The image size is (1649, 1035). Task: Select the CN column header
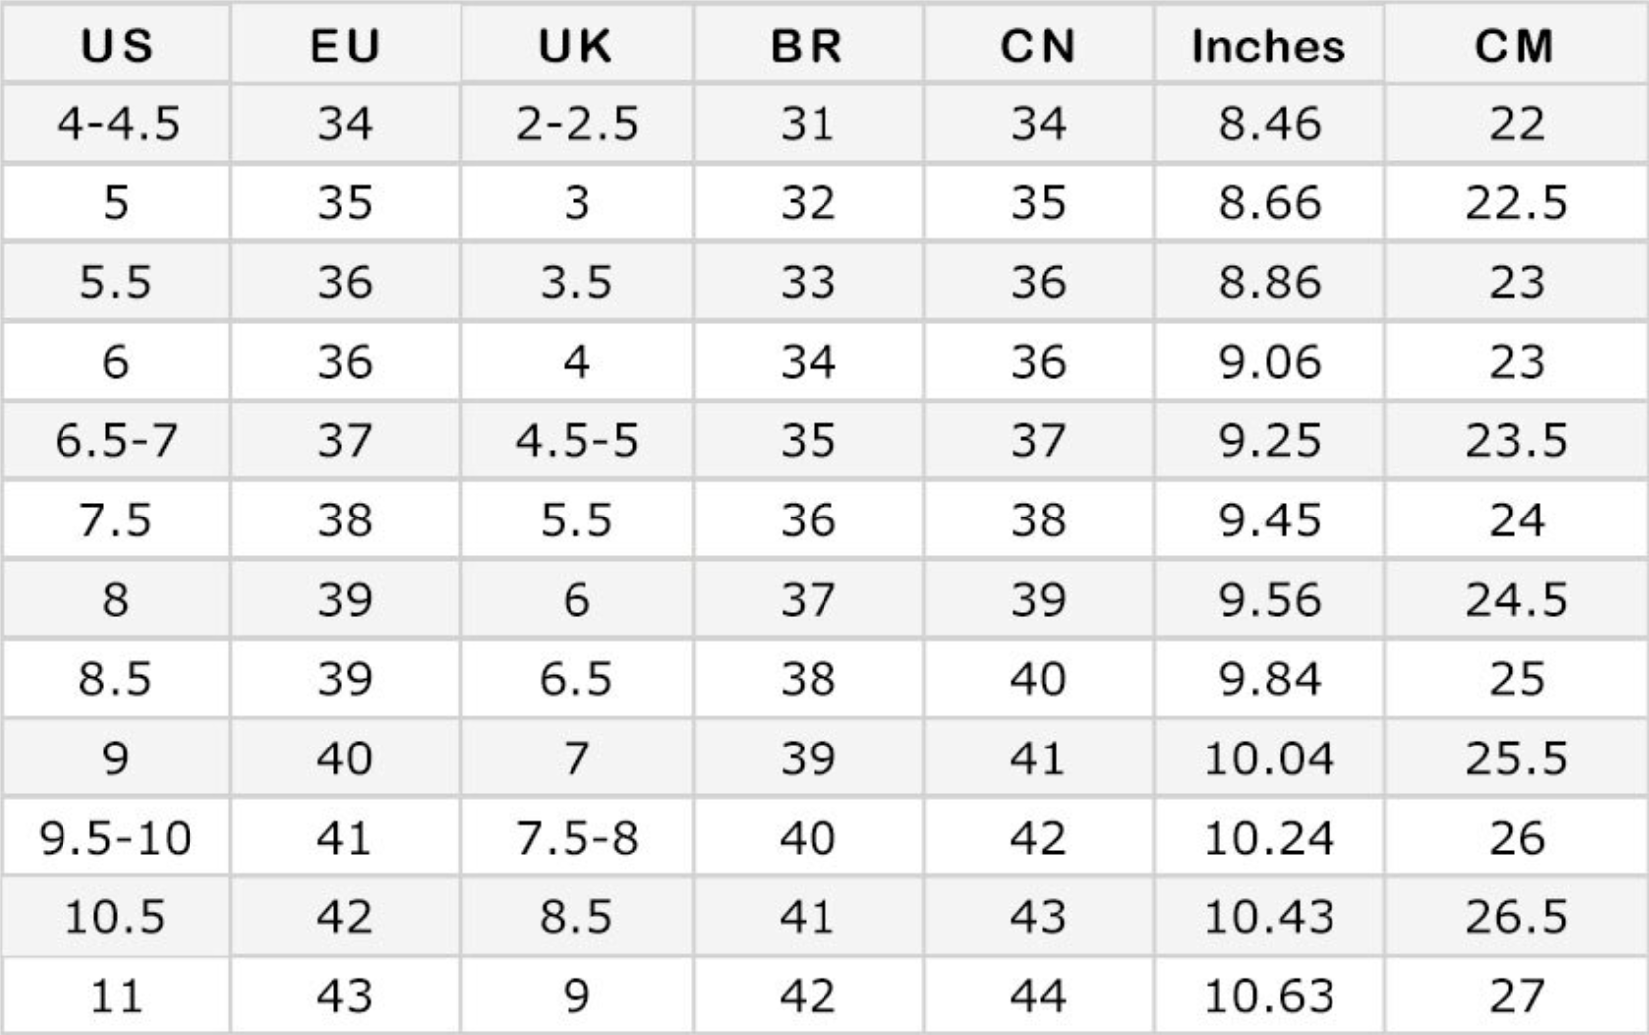click(1038, 46)
